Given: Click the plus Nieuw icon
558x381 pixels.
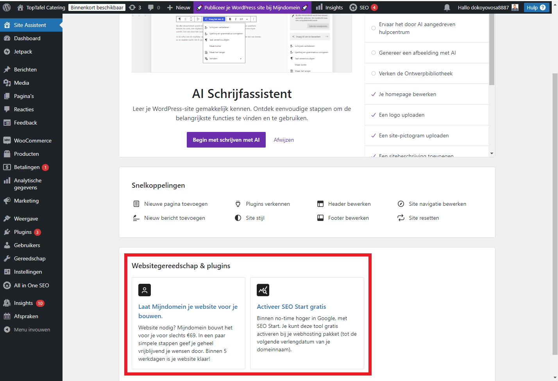Looking at the screenshot, I should tap(179, 7).
